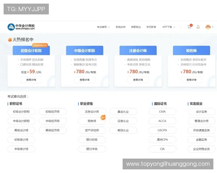The height and width of the screenshot is (173, 217).
Task: Choose 初级经济师 exam option
Action: pos(52,112)
